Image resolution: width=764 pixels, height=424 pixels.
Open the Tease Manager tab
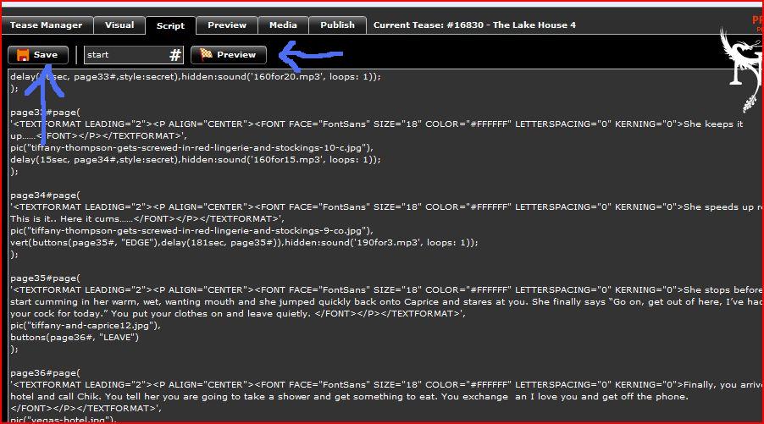[47, 25]
